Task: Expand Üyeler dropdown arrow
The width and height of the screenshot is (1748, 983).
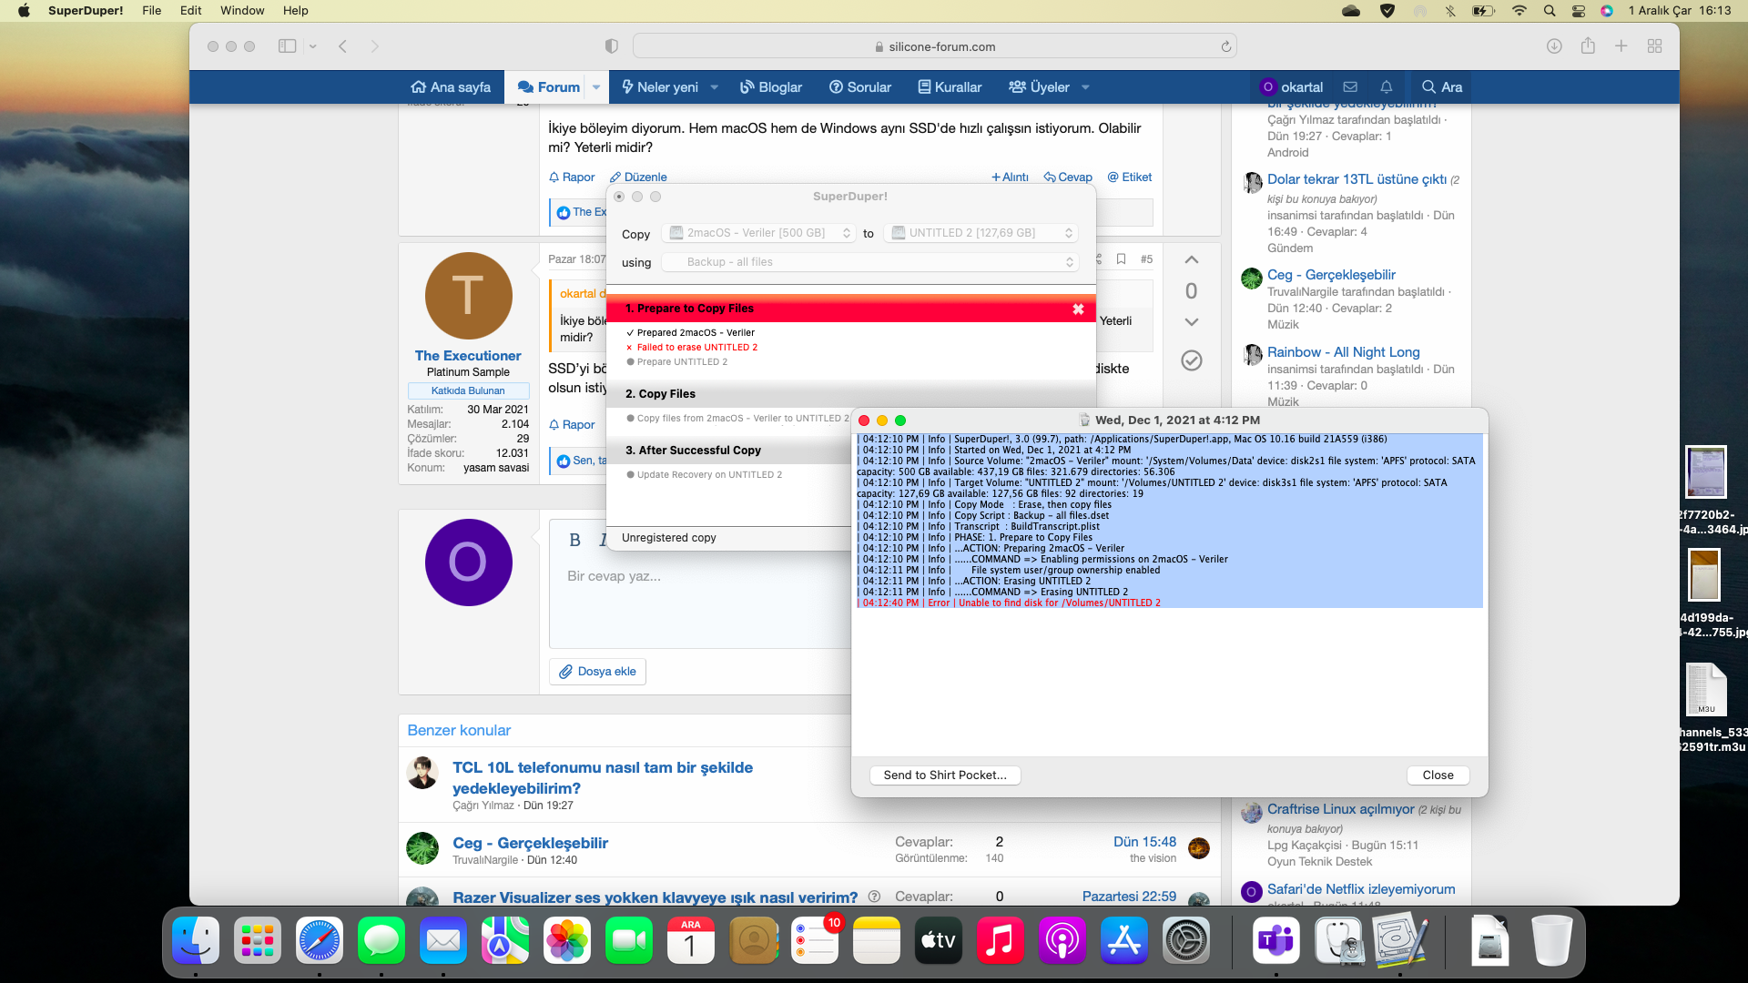Action: 1085,87
